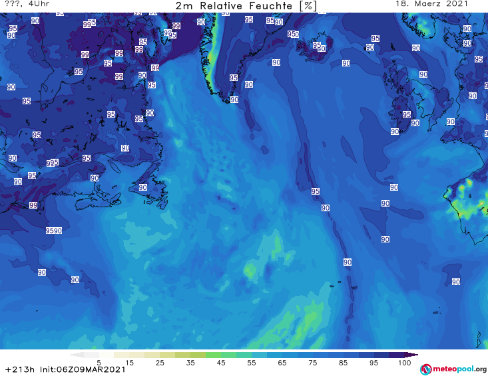This screenshot has height=376, width=488.
Task: Click the '95' contour label over Ireland
Action: pyautogui.click(x=407, y=114)
